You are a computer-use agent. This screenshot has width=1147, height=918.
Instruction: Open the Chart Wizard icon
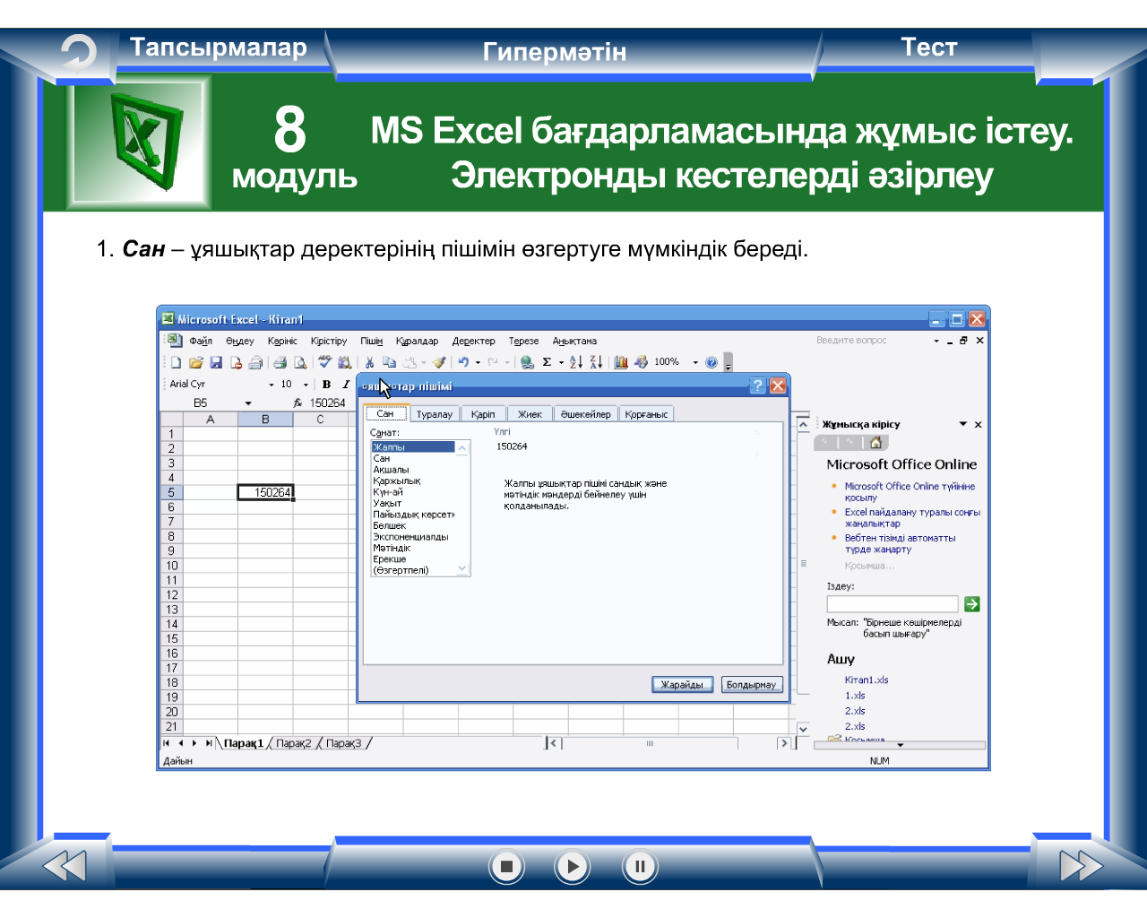pos(621,362)
